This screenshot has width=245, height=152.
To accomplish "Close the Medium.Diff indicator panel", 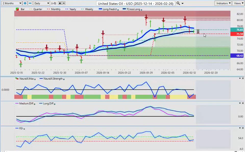I will 243,103.
